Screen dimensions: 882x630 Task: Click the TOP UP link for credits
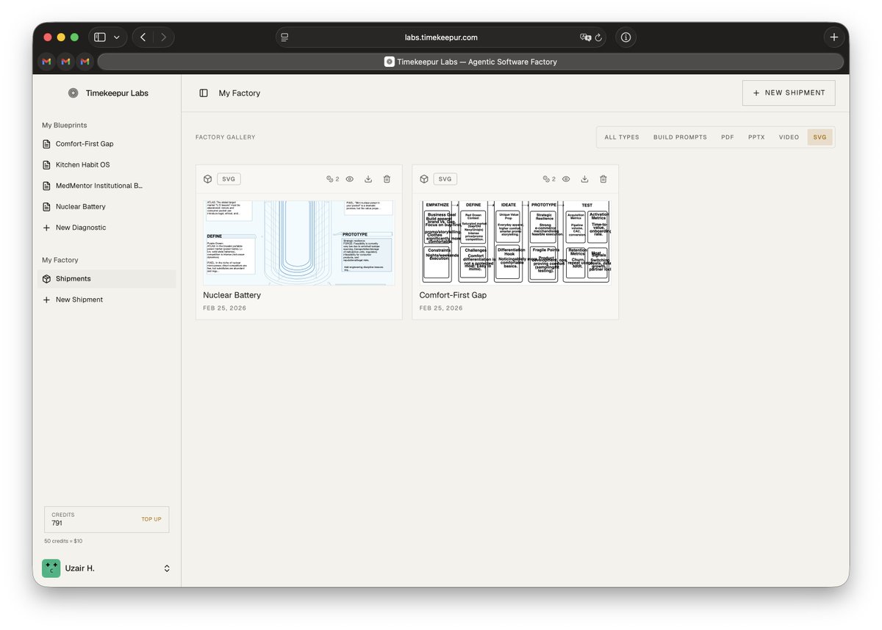[x=151, y=519]
